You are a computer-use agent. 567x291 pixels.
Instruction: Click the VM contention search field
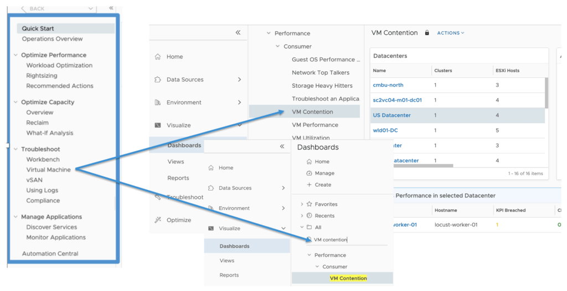(x=349, y=240)
